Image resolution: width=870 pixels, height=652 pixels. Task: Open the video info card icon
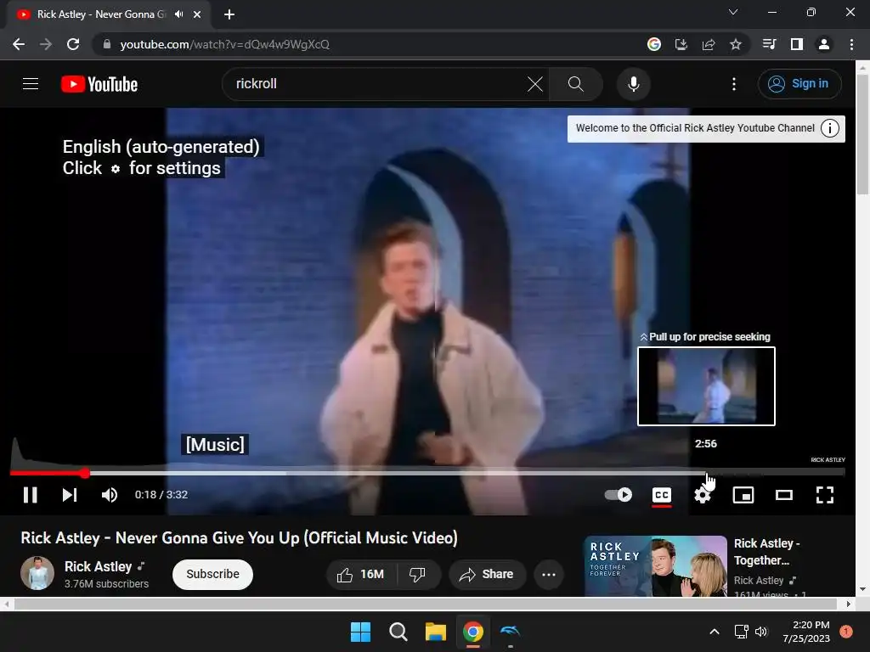pos(829,129)
